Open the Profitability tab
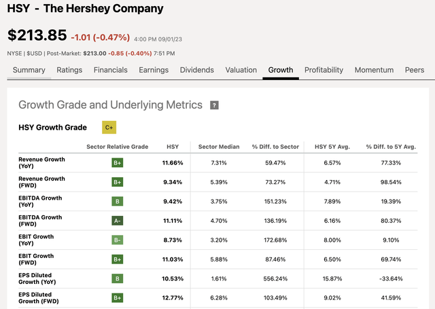 [324, 70]
